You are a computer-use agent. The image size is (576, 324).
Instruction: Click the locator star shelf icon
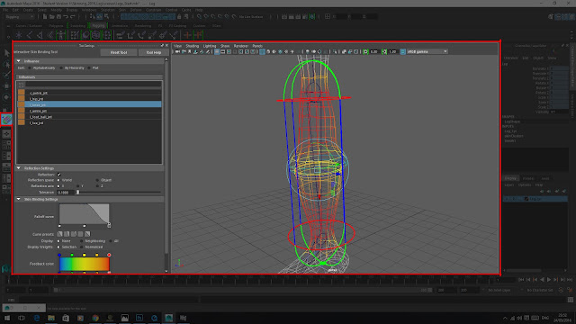19,35
